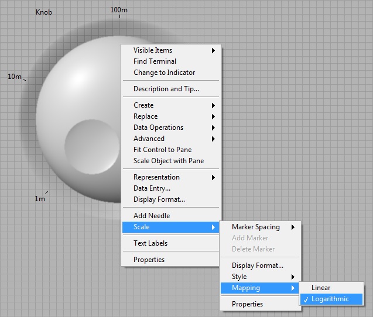
Task: Open the Visible Items submenu
Action: point(171,50)
